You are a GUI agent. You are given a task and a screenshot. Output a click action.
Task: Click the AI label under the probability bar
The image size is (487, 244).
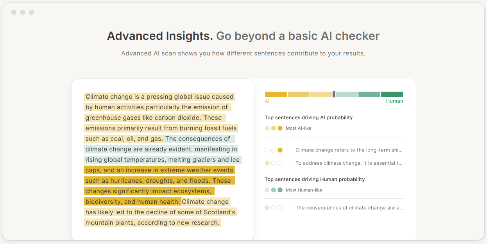coord(267,101)
